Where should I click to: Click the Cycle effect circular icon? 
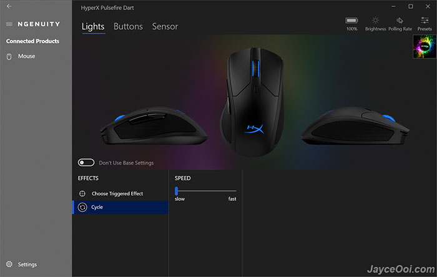82,207
